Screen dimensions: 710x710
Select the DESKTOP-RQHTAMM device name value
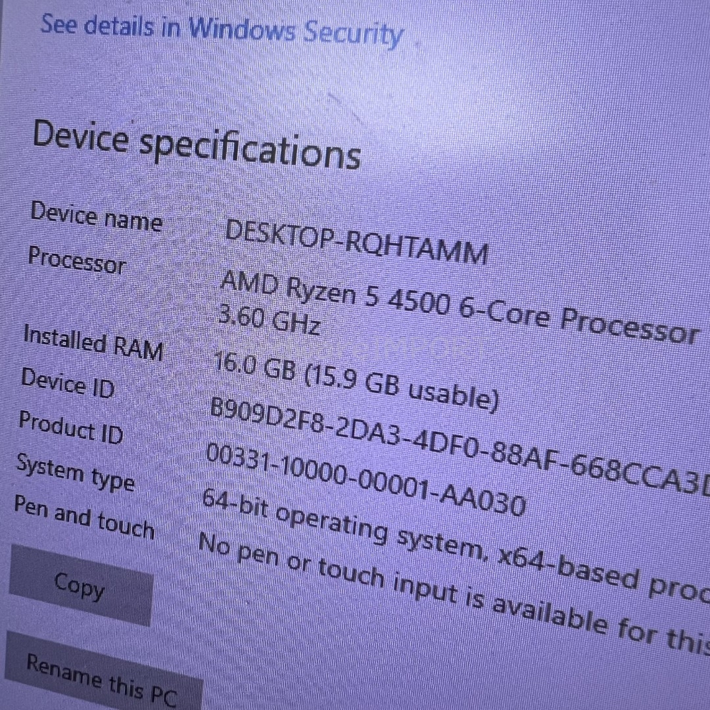[356, 243]
